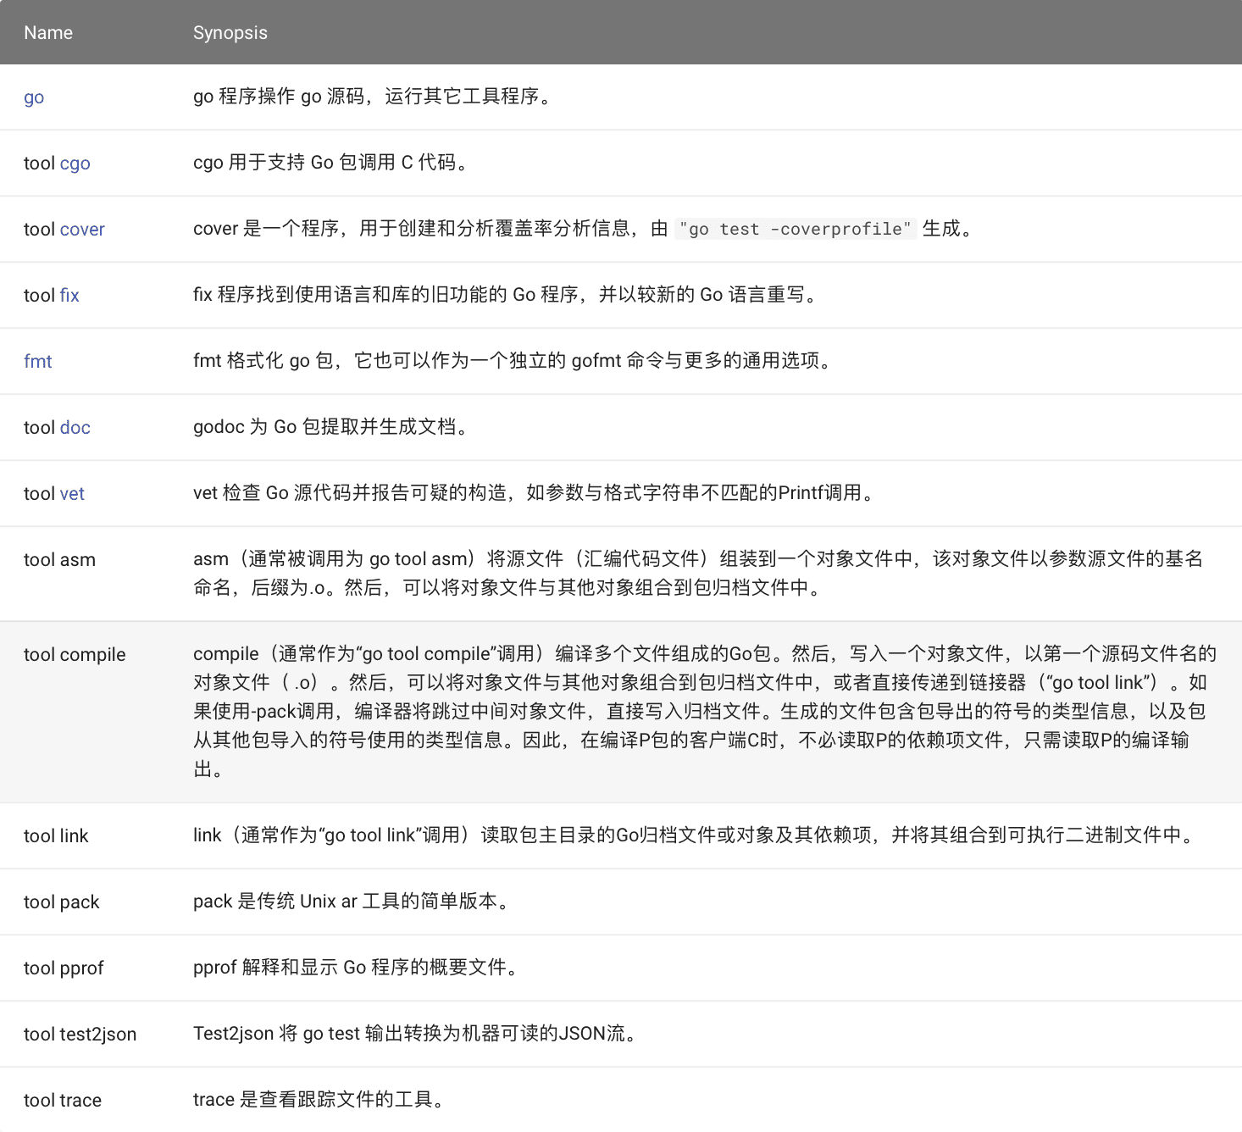The width and height of the screenshot is (1242, 1132).
Task: Open the fmt command link
Action: pos(38,362)
